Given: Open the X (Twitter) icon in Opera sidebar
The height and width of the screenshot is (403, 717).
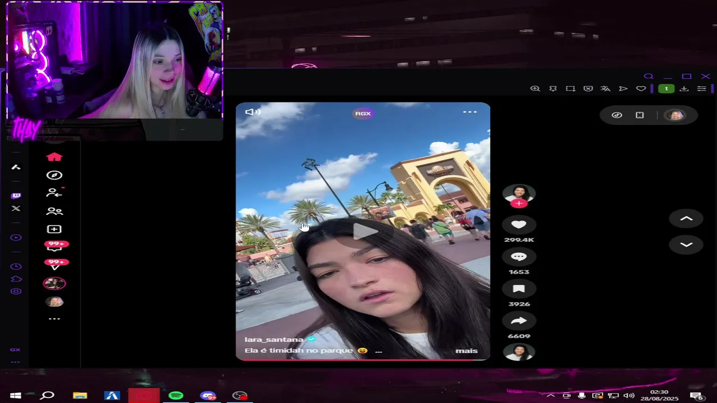Looking at the screenshot, I should coord(16,208).
